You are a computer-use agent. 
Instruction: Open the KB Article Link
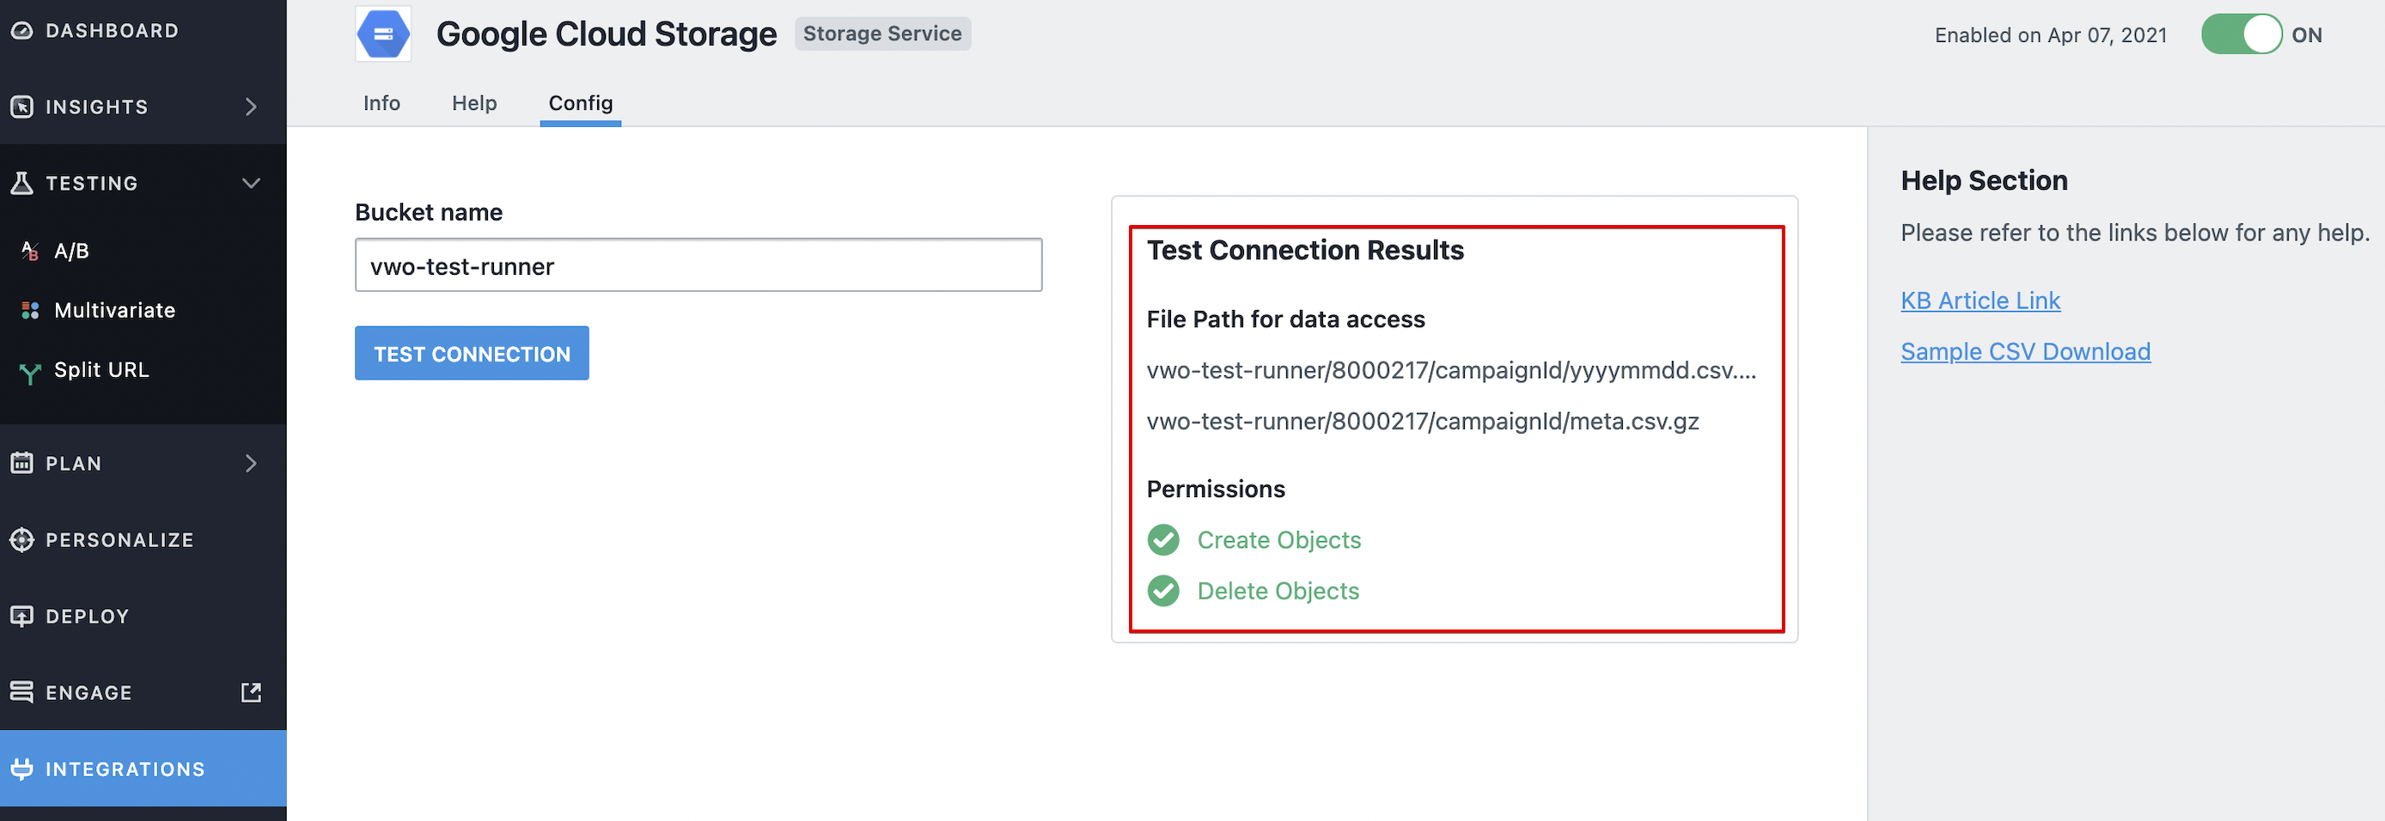click(x=1980, y=301)
